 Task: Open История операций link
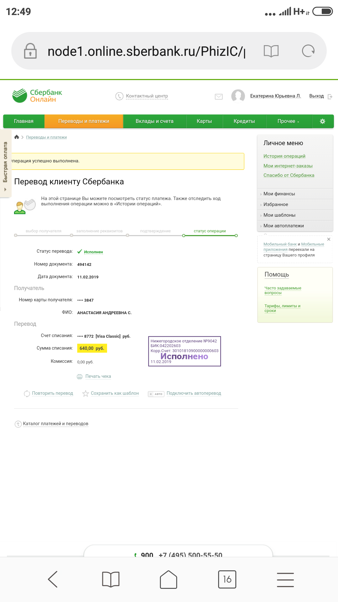[x=284, y=156]
